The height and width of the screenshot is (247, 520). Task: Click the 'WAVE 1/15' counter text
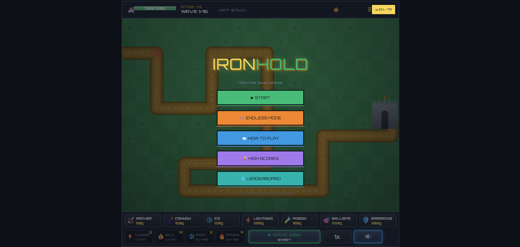(194, 12)
